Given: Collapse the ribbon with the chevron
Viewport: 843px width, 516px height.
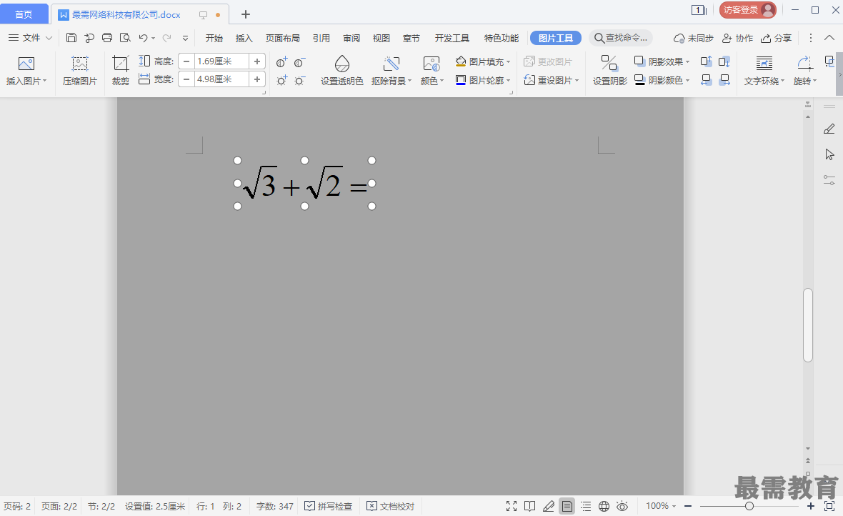Looking at the screenshot, I should point(829,38).
